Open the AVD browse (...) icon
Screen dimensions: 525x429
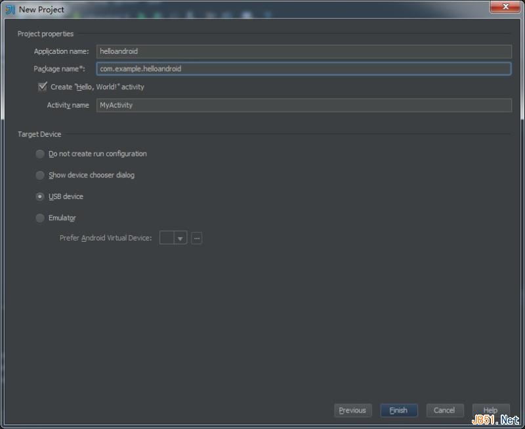[x=196, y=237]
